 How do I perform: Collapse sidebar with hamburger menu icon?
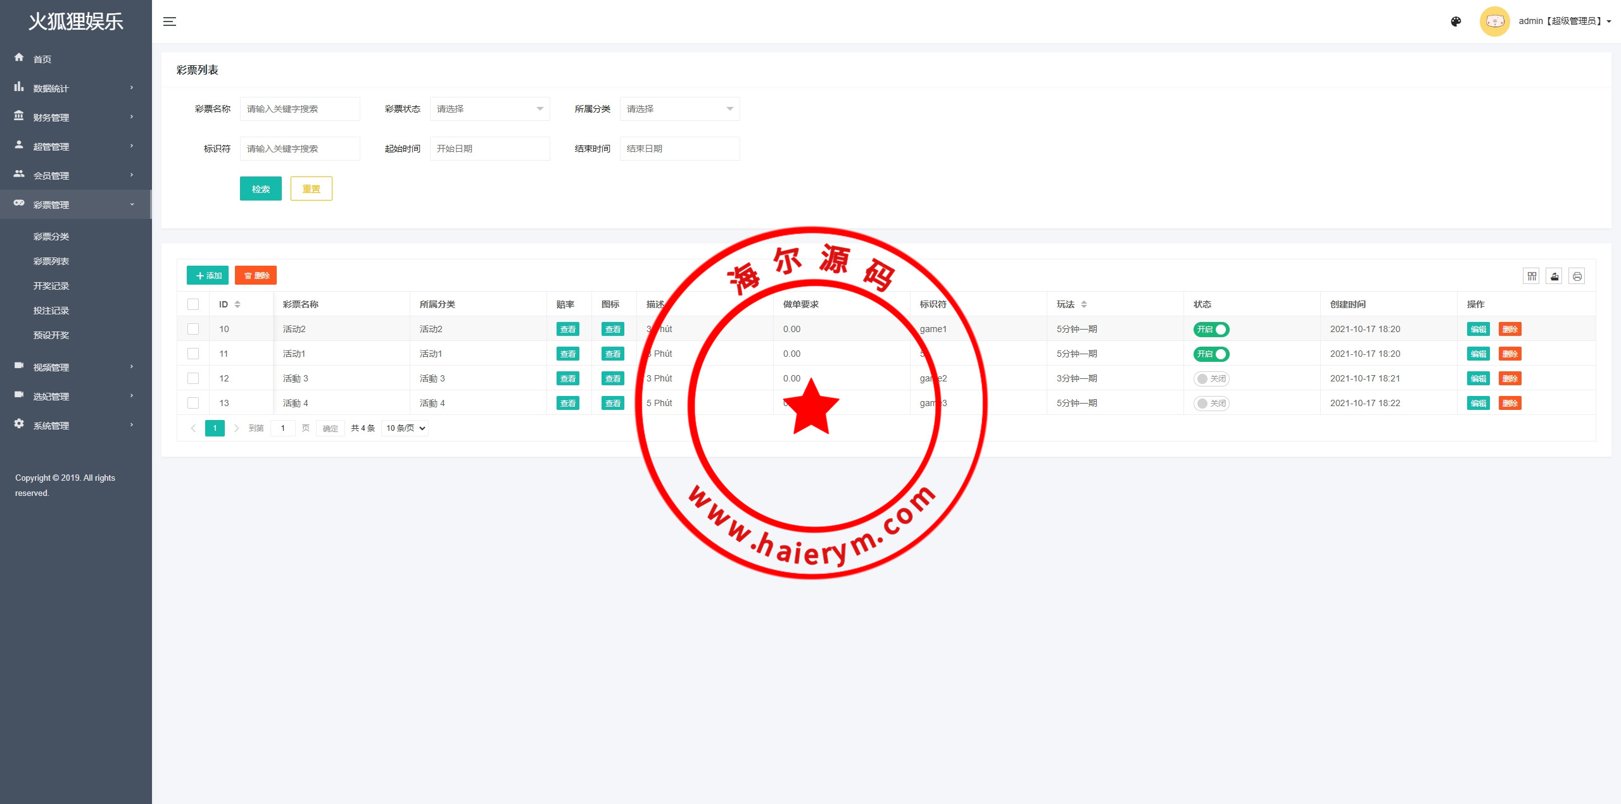point(169,22)
